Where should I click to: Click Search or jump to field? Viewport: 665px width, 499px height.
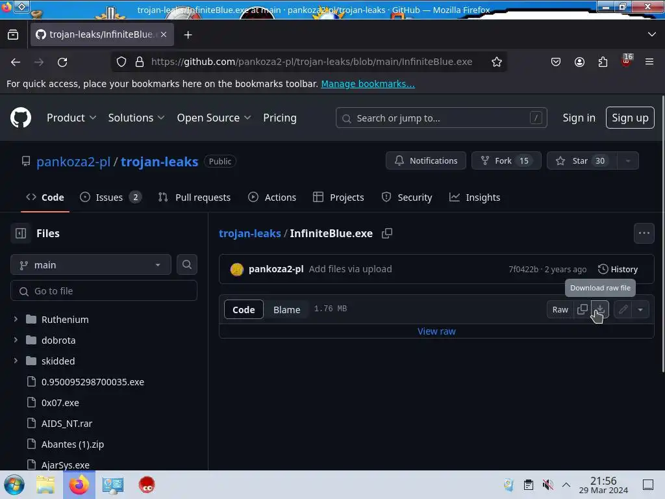click(x=441, y=118)
